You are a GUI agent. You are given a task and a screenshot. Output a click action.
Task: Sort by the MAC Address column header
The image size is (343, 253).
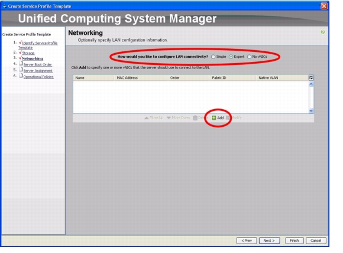(141, 78)
